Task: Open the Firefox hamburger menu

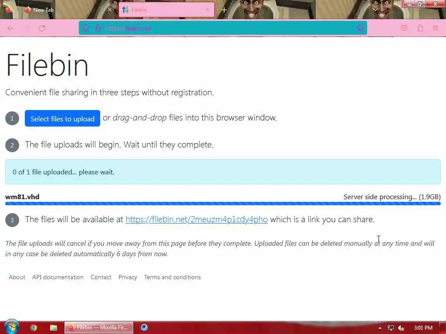Action: [x=436, y=28]
